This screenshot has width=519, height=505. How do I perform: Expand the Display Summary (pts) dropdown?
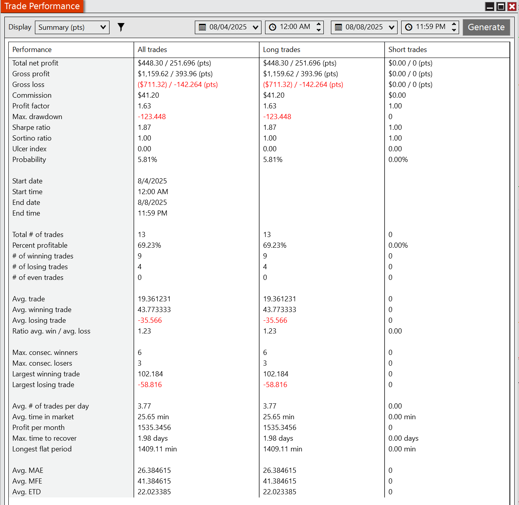72,27
